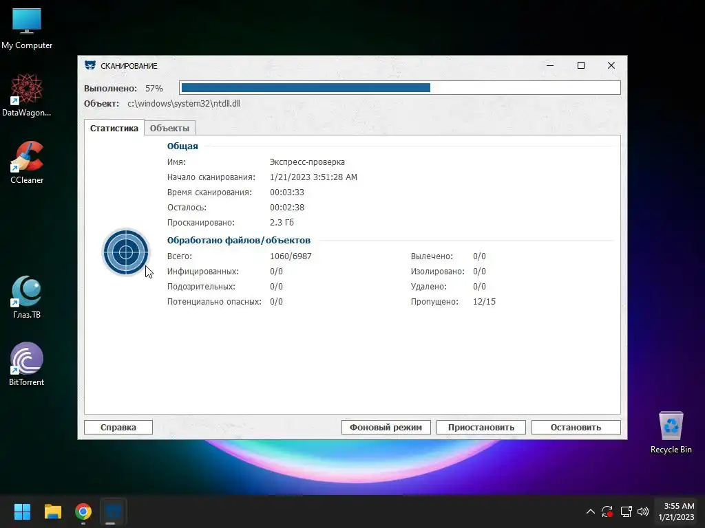Maximize the СКАНИРОВАНИЕ window
Screen dimensions: 705x528
pos(581,65)
